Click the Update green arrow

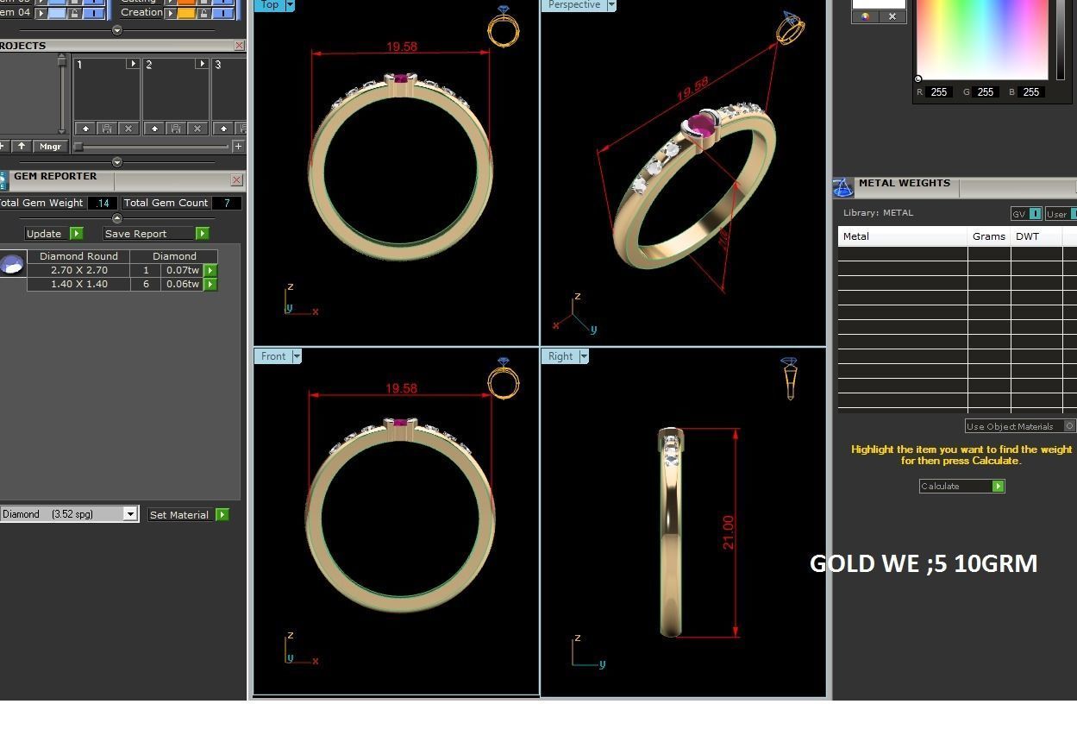(x=76, y=234)
